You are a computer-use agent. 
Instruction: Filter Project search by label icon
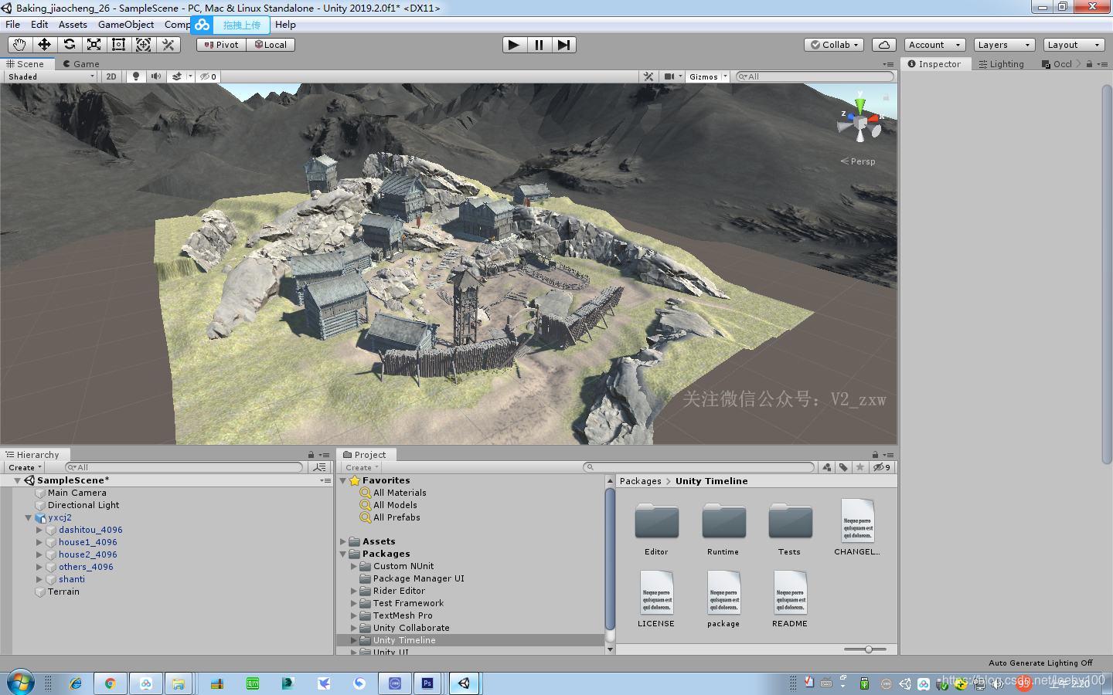click(x=844, y=467)
